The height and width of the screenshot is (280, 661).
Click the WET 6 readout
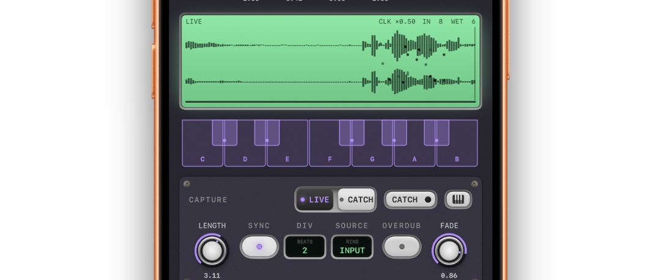coord(463,21)
